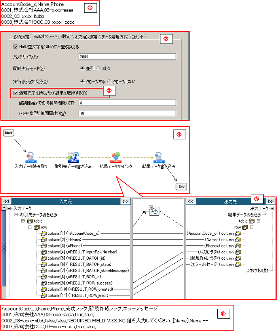The width and height of the screenshot is (277, 331).
Task: Select the クローズしない radio option
Action: click(110, 82)
